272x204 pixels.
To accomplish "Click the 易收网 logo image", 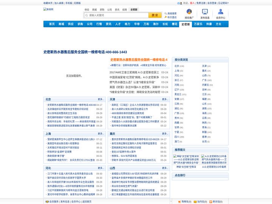I will click(x=48, y=9).
